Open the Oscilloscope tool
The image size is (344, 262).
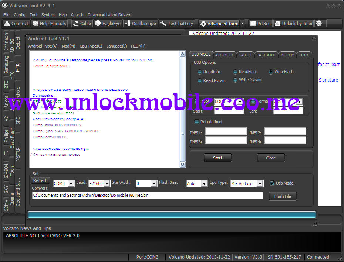coord(141,23)
